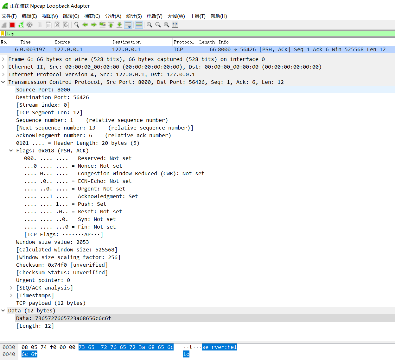
Task: Zoom in on the packet text
Action: point(150,25)
